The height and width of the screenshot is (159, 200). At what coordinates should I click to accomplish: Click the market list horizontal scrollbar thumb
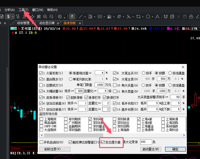(x=74, y=135)
